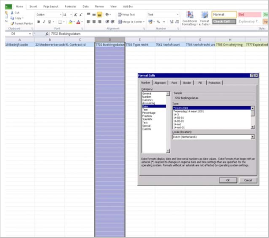This screenshot has height=238, width=269.
Task: Toggle Wrap Text for selected cells
Action: (x=127, y=15)
